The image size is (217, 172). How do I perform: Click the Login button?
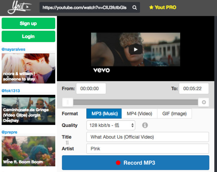click(28, 36)
